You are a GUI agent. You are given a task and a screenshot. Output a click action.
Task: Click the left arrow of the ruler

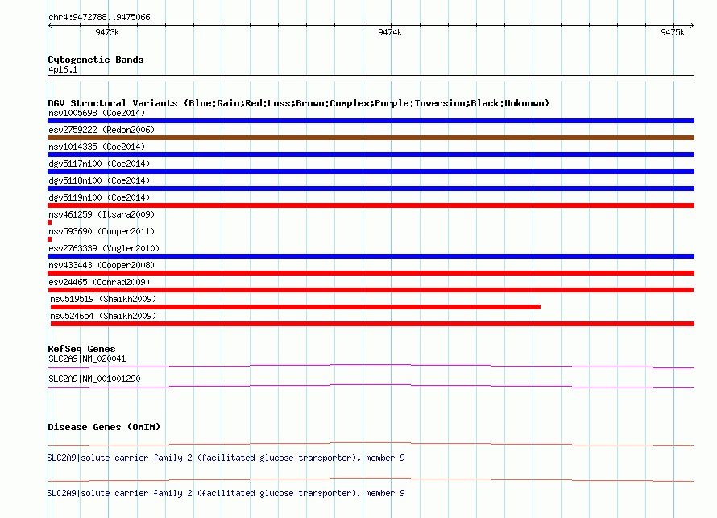pyautogui.click(x=50, y=25)
